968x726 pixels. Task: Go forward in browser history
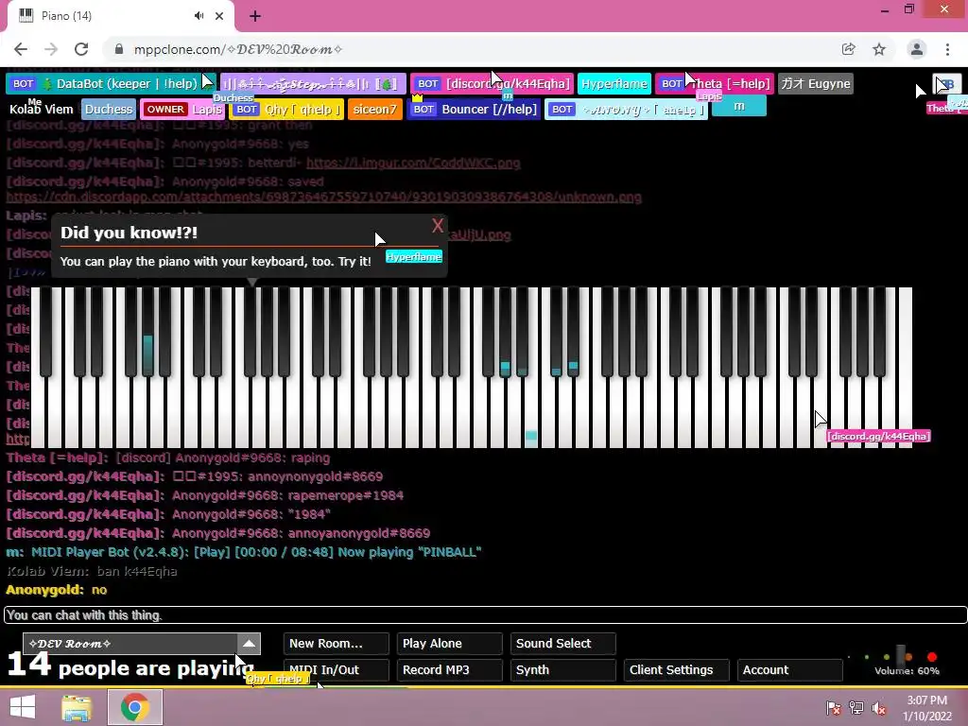click(51, 49)
